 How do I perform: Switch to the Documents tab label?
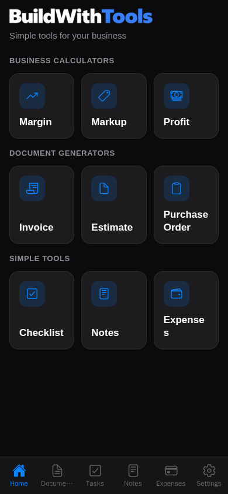point(57,483)
